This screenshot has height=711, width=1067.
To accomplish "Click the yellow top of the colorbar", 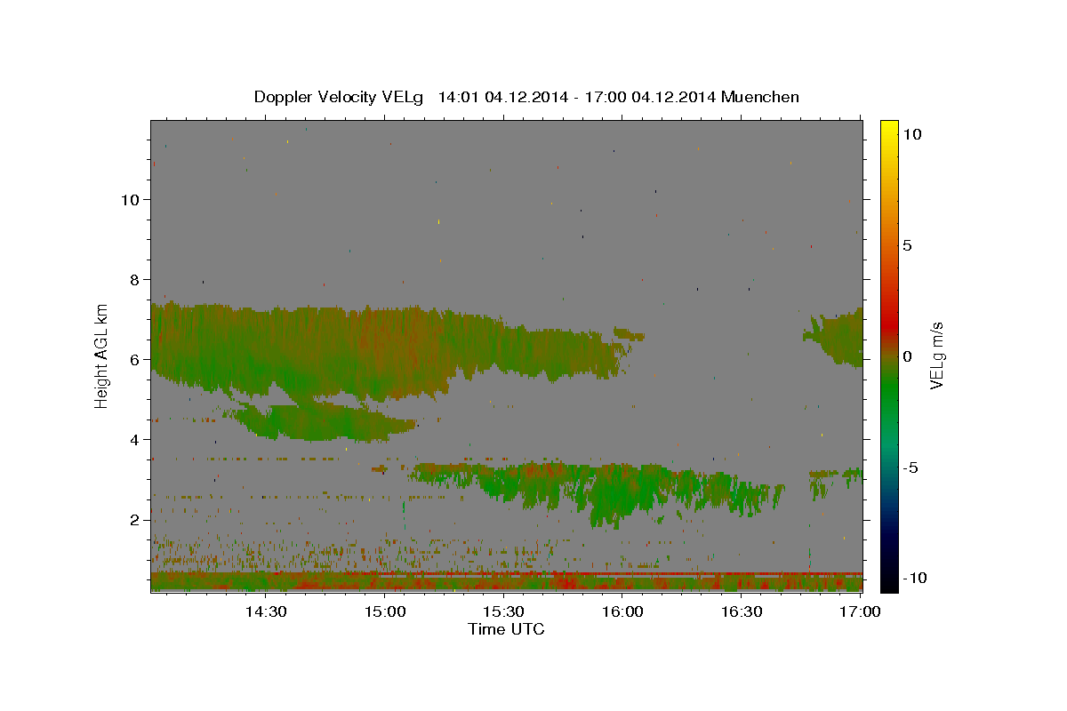I will [x=889, y=129].
